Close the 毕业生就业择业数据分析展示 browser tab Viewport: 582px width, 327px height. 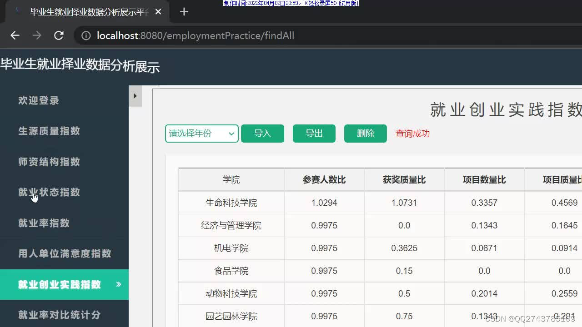(x=158, y=12)
